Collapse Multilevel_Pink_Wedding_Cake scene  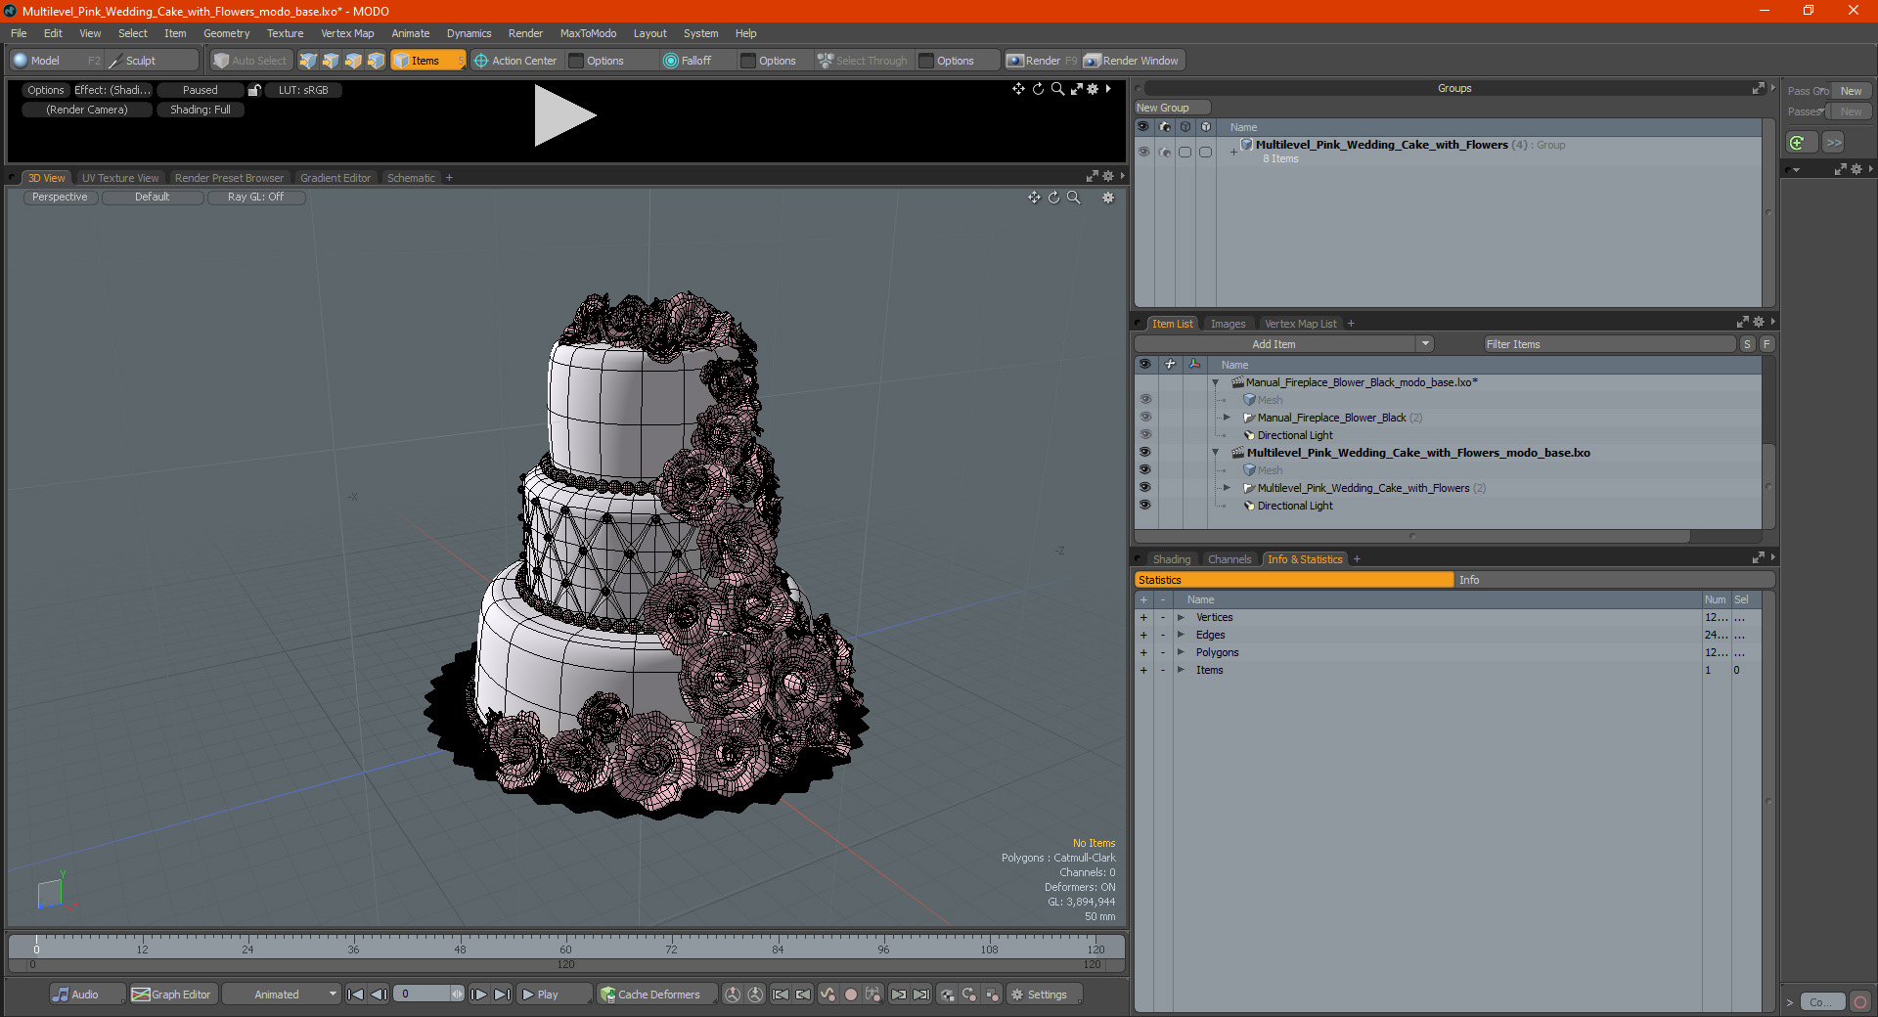1215,453
